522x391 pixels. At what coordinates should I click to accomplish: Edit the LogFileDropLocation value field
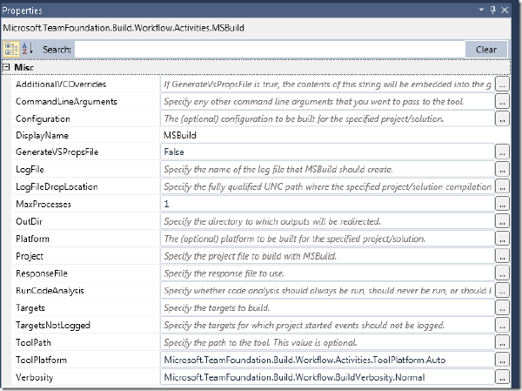click(x=327, y=186)
